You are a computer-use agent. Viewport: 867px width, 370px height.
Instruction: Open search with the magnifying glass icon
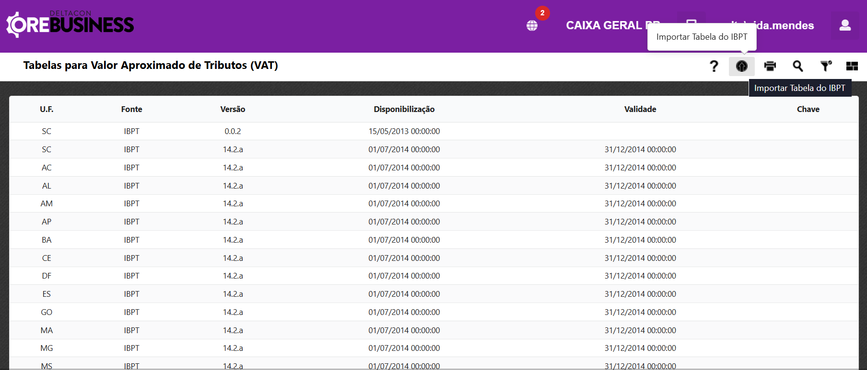[797, 66]
